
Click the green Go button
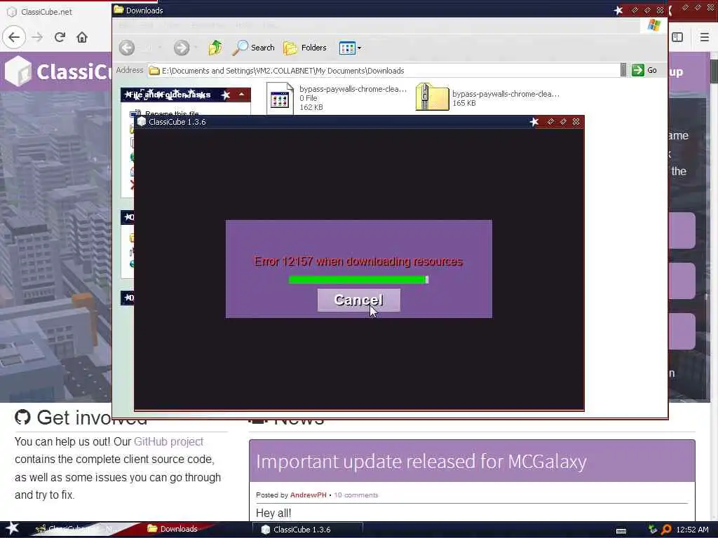[644, 70]
